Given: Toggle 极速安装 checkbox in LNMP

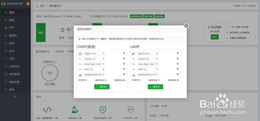Looking at the screenshot, I should pos(124,80).
